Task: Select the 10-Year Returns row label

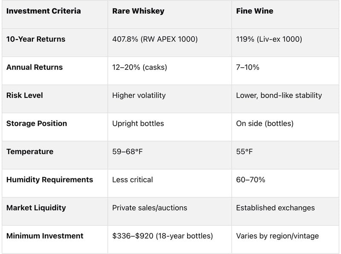Action: [x=36, y=39]
